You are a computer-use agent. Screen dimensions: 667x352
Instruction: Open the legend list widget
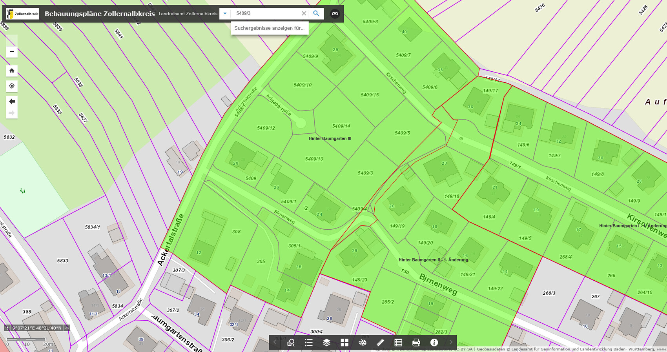pyautogui.click(x=309, y=343)
